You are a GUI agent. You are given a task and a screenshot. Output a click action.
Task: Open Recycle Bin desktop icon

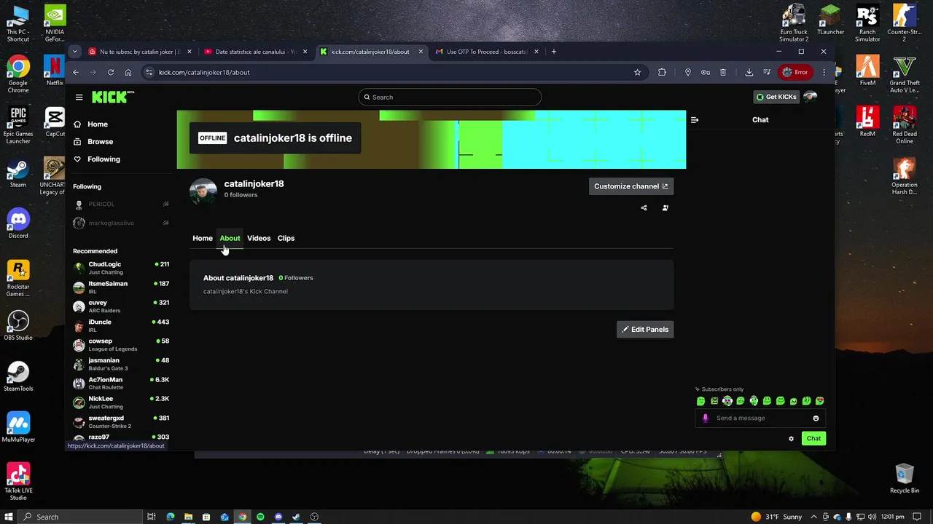pos(905,478)
